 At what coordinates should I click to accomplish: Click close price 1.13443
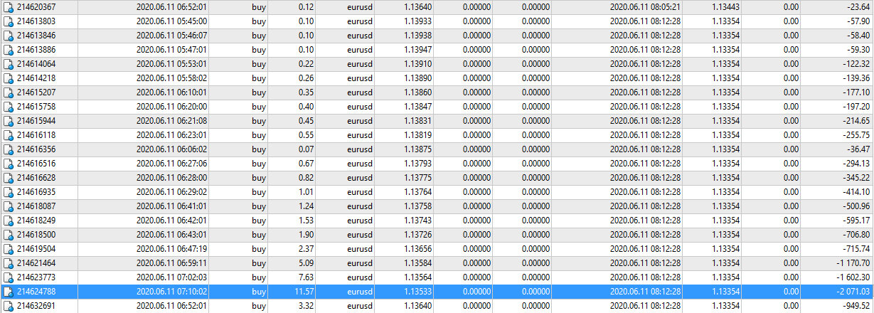[x=724, y=7]
